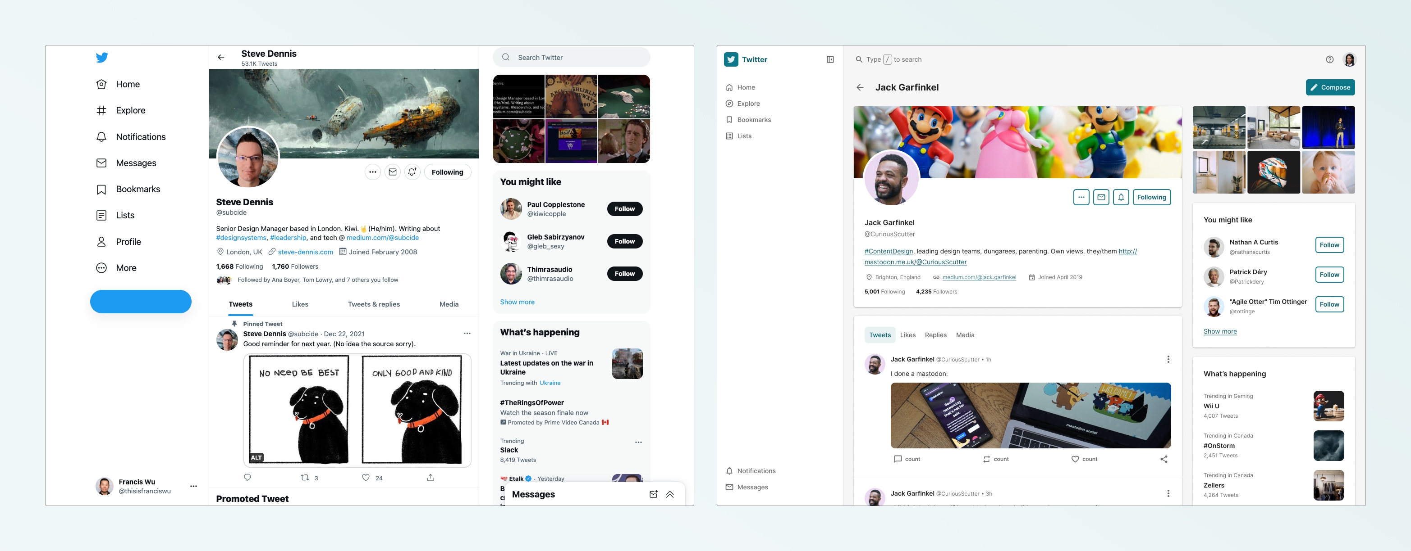Send a direct message to Steve Dennis
1411x551 pixels.
(393, 172)
